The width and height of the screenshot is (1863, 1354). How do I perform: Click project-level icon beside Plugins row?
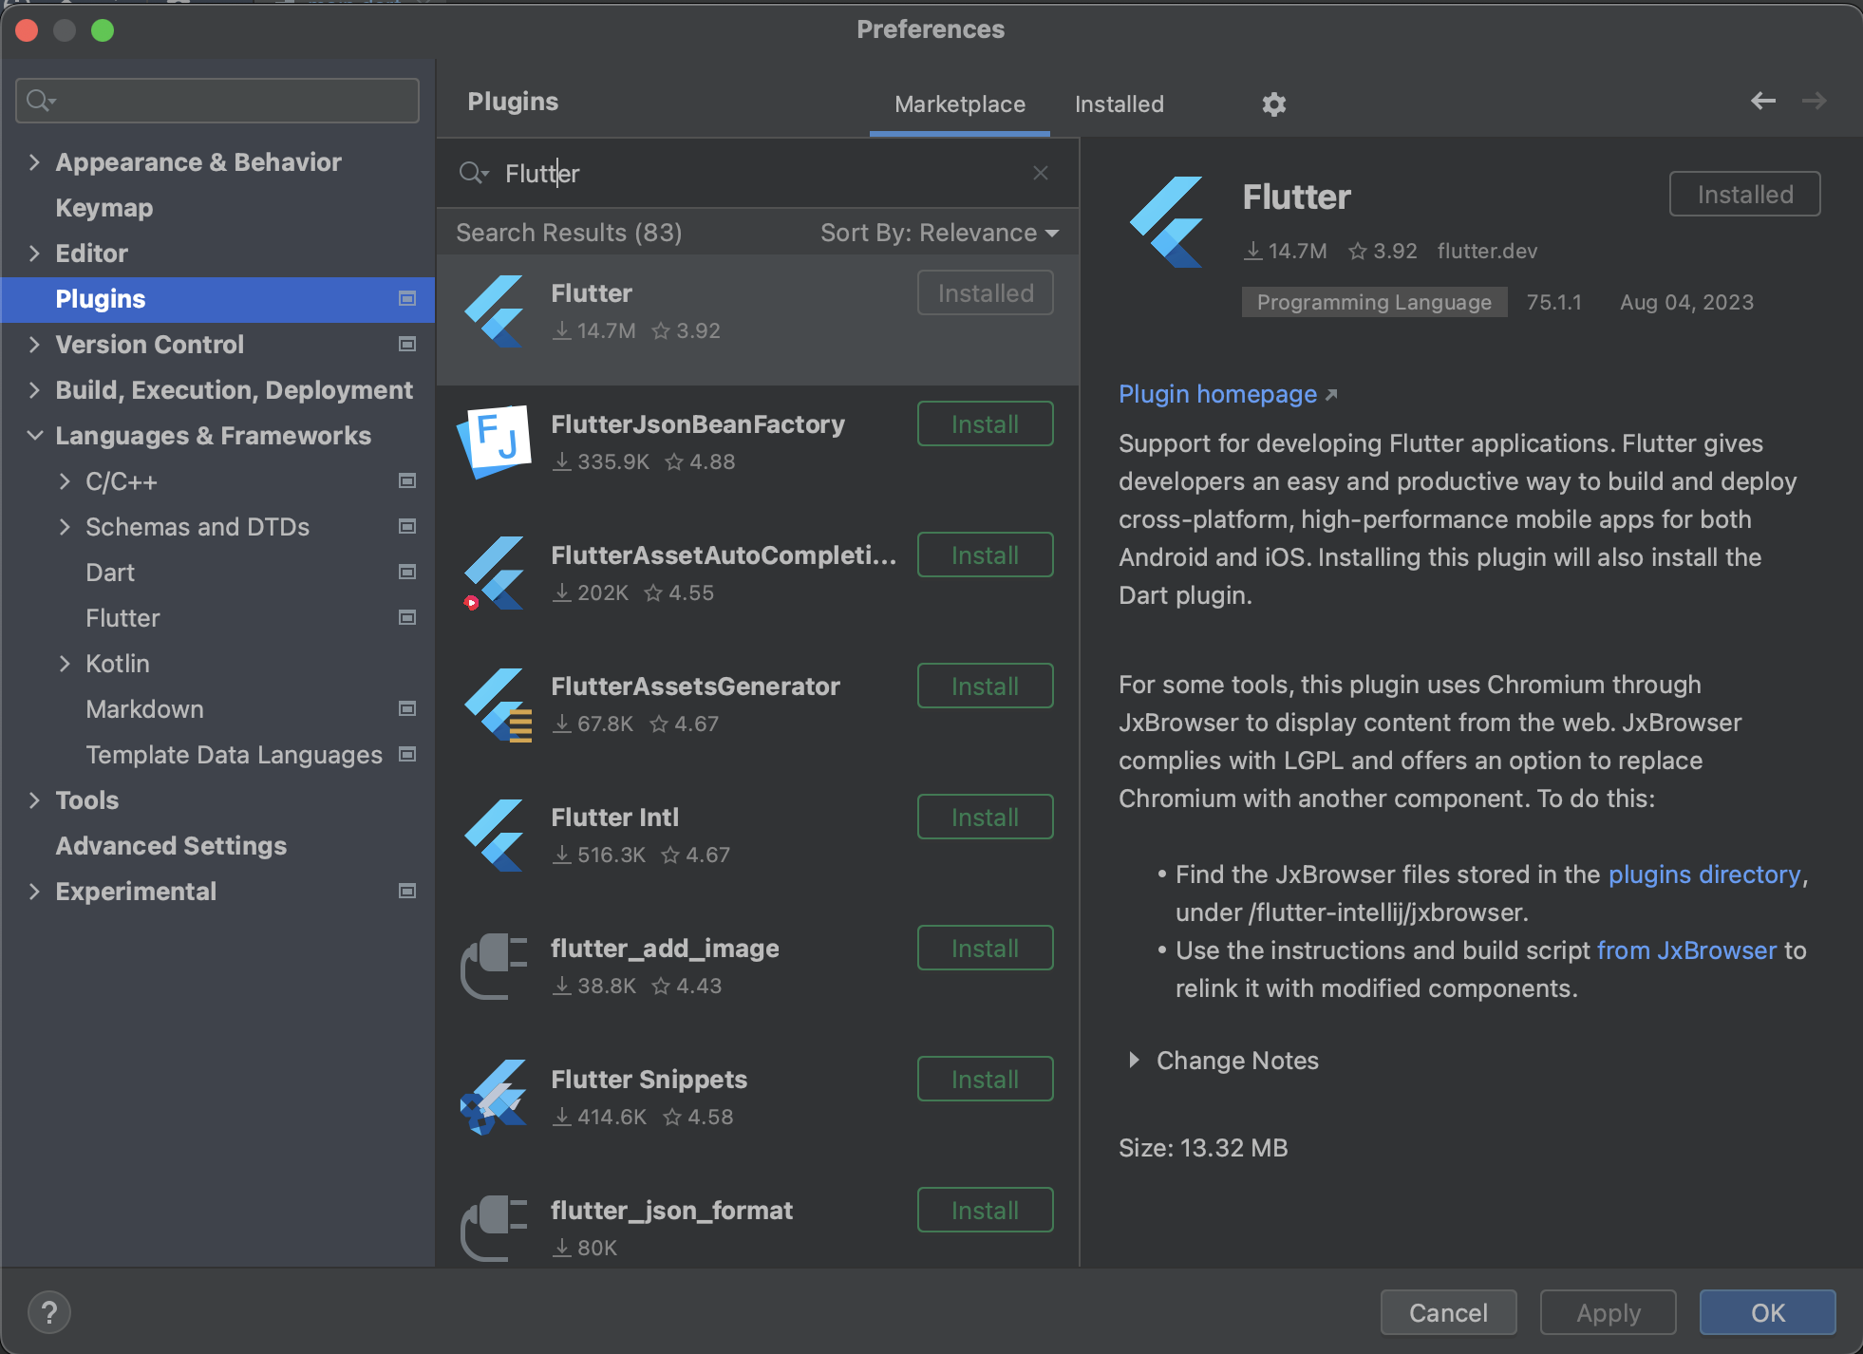[x=407, y=299]
